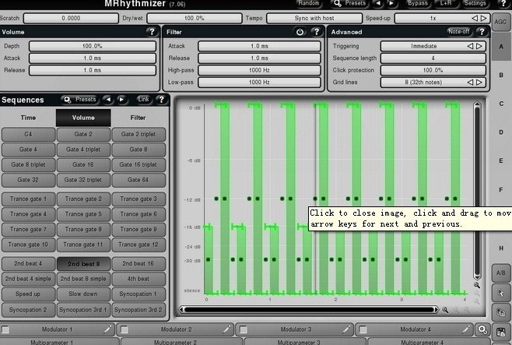Open modulator gear settings icon
The height and width of the screenshot is (345, 512).
pyautogui.click(x=482, y=329)
